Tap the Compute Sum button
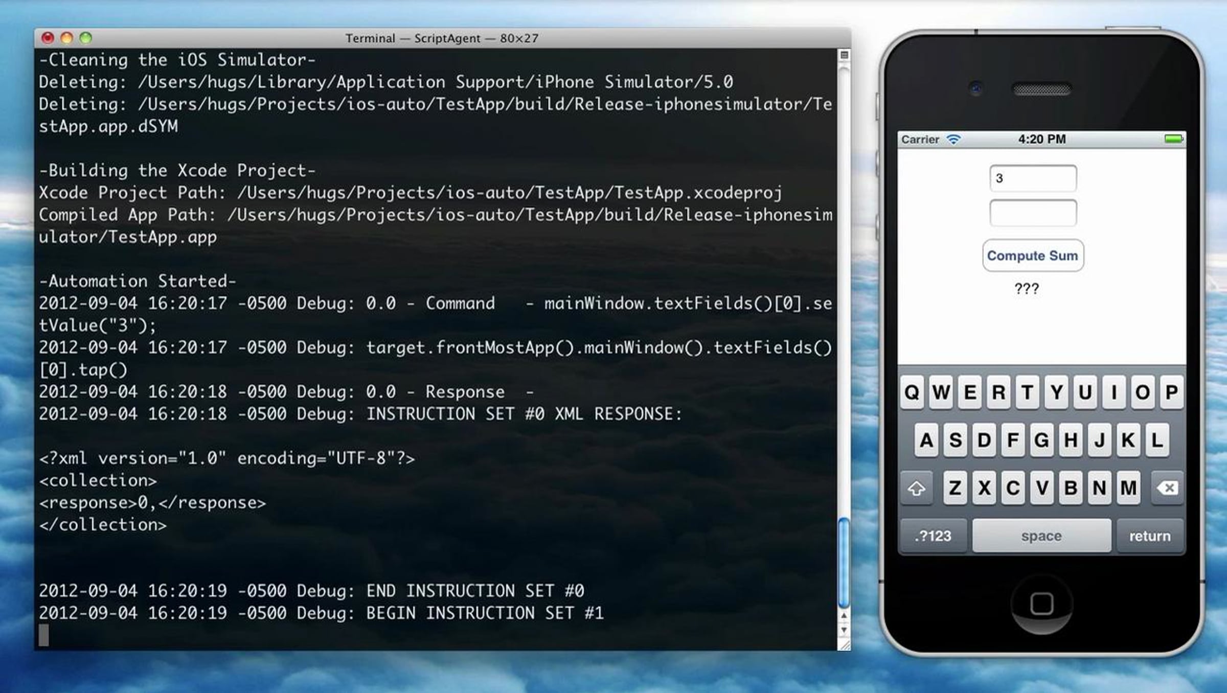The width and height of the screenshot is (1227, 693). 1032,256
